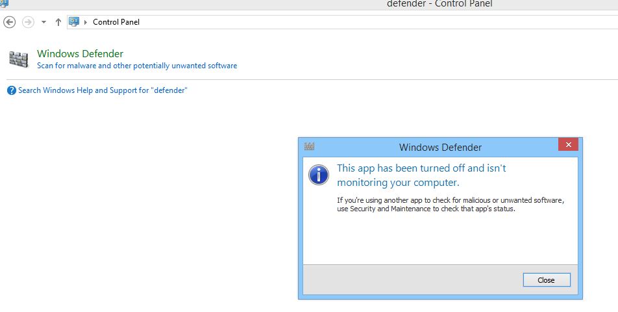The width and height of the screenshot is (618, 312).
Task: Go up one level with the Up arrow
Action: click(x=58, y=22)
